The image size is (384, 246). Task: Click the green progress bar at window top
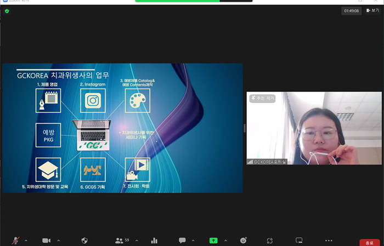click(177, 1)
